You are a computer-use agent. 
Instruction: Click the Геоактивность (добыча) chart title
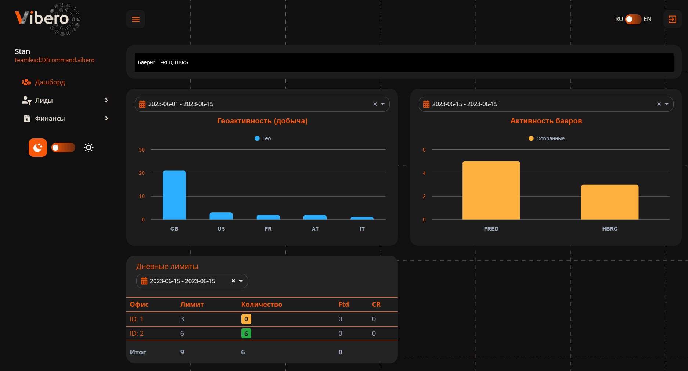click(262, 121)
